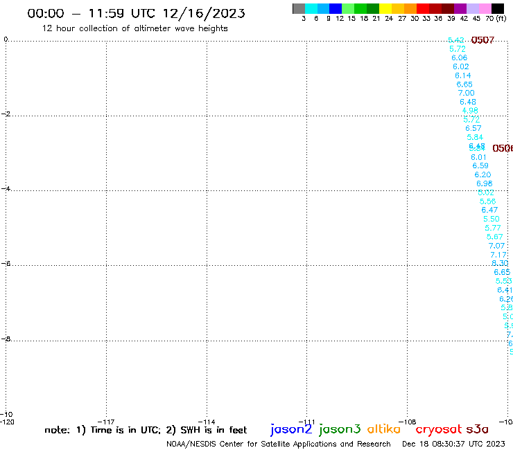513x450 pixels.
Task: Select the altika satellite legend label
Action: (x=384, y=429)
